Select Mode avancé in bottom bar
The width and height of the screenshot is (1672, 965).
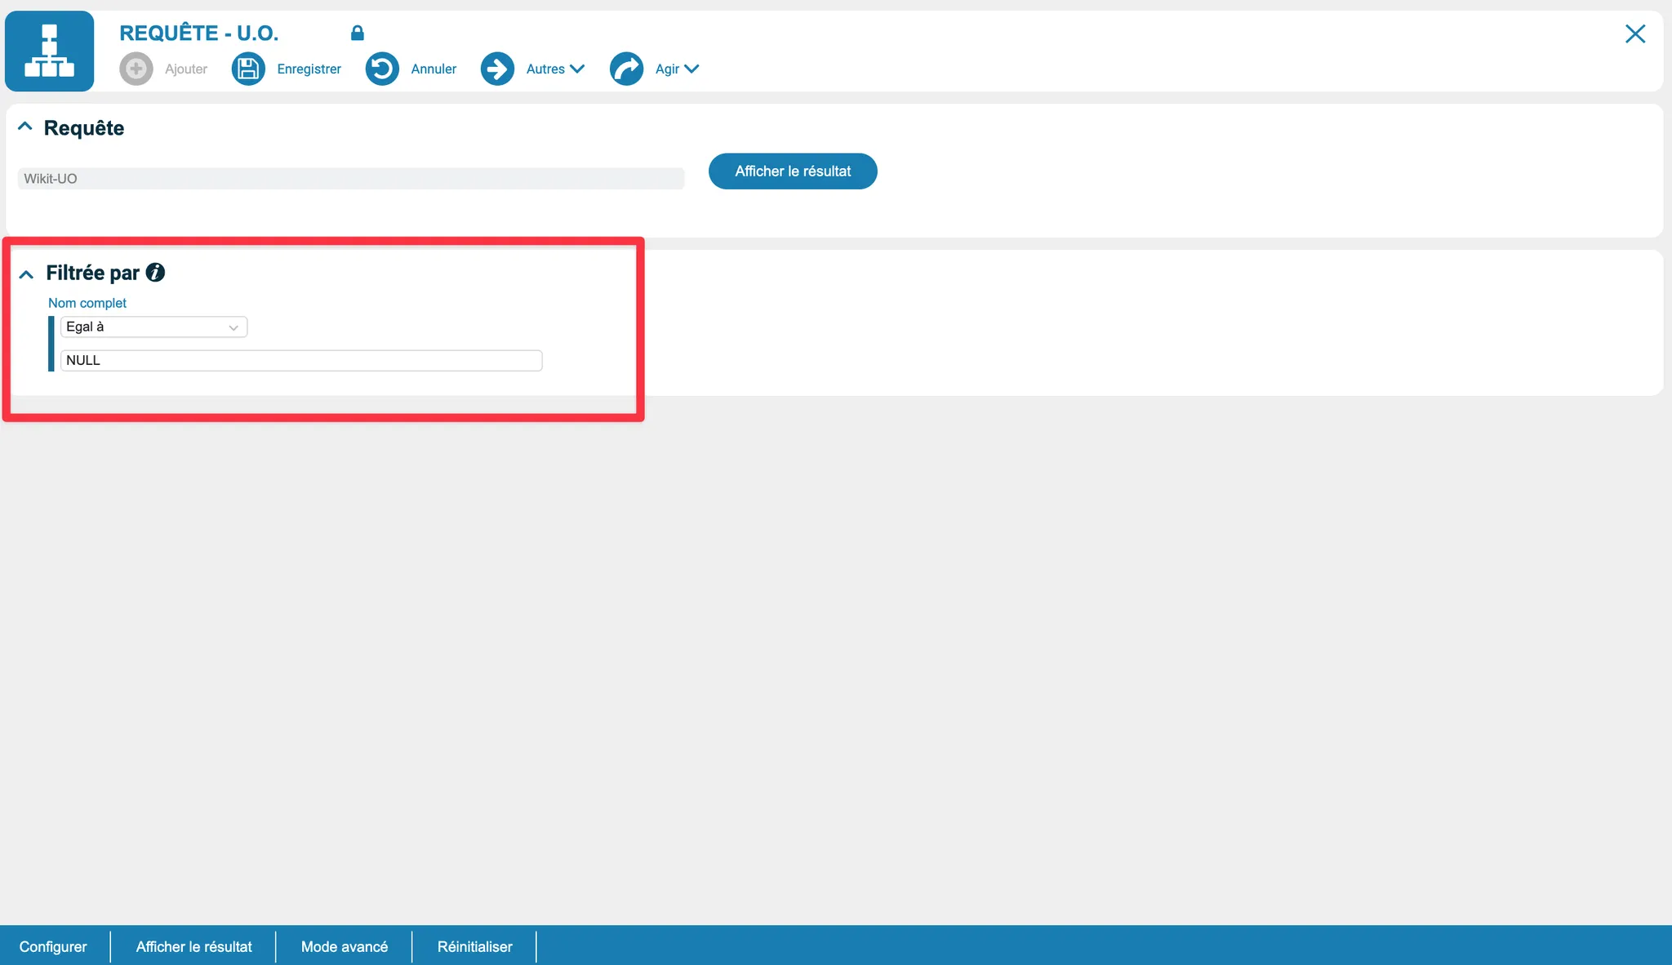coord(344,946)
